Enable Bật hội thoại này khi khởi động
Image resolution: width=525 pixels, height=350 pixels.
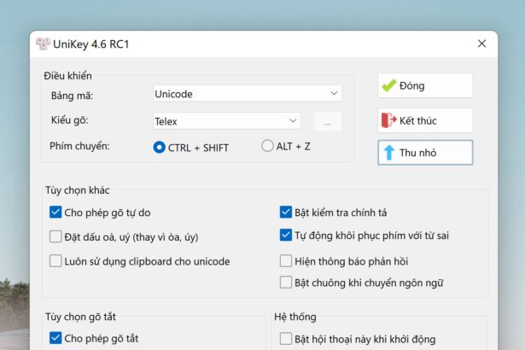coord(286,339)
